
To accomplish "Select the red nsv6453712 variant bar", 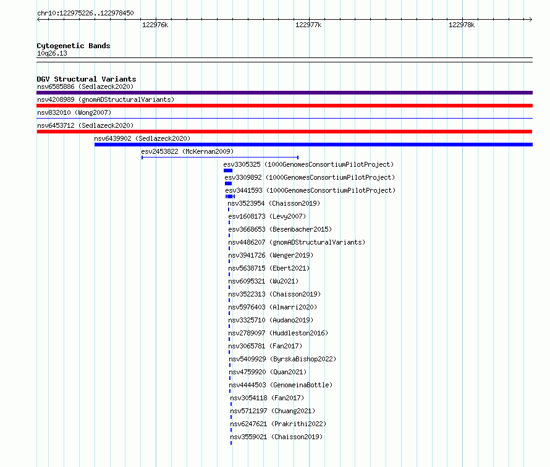I will [284, 132].
